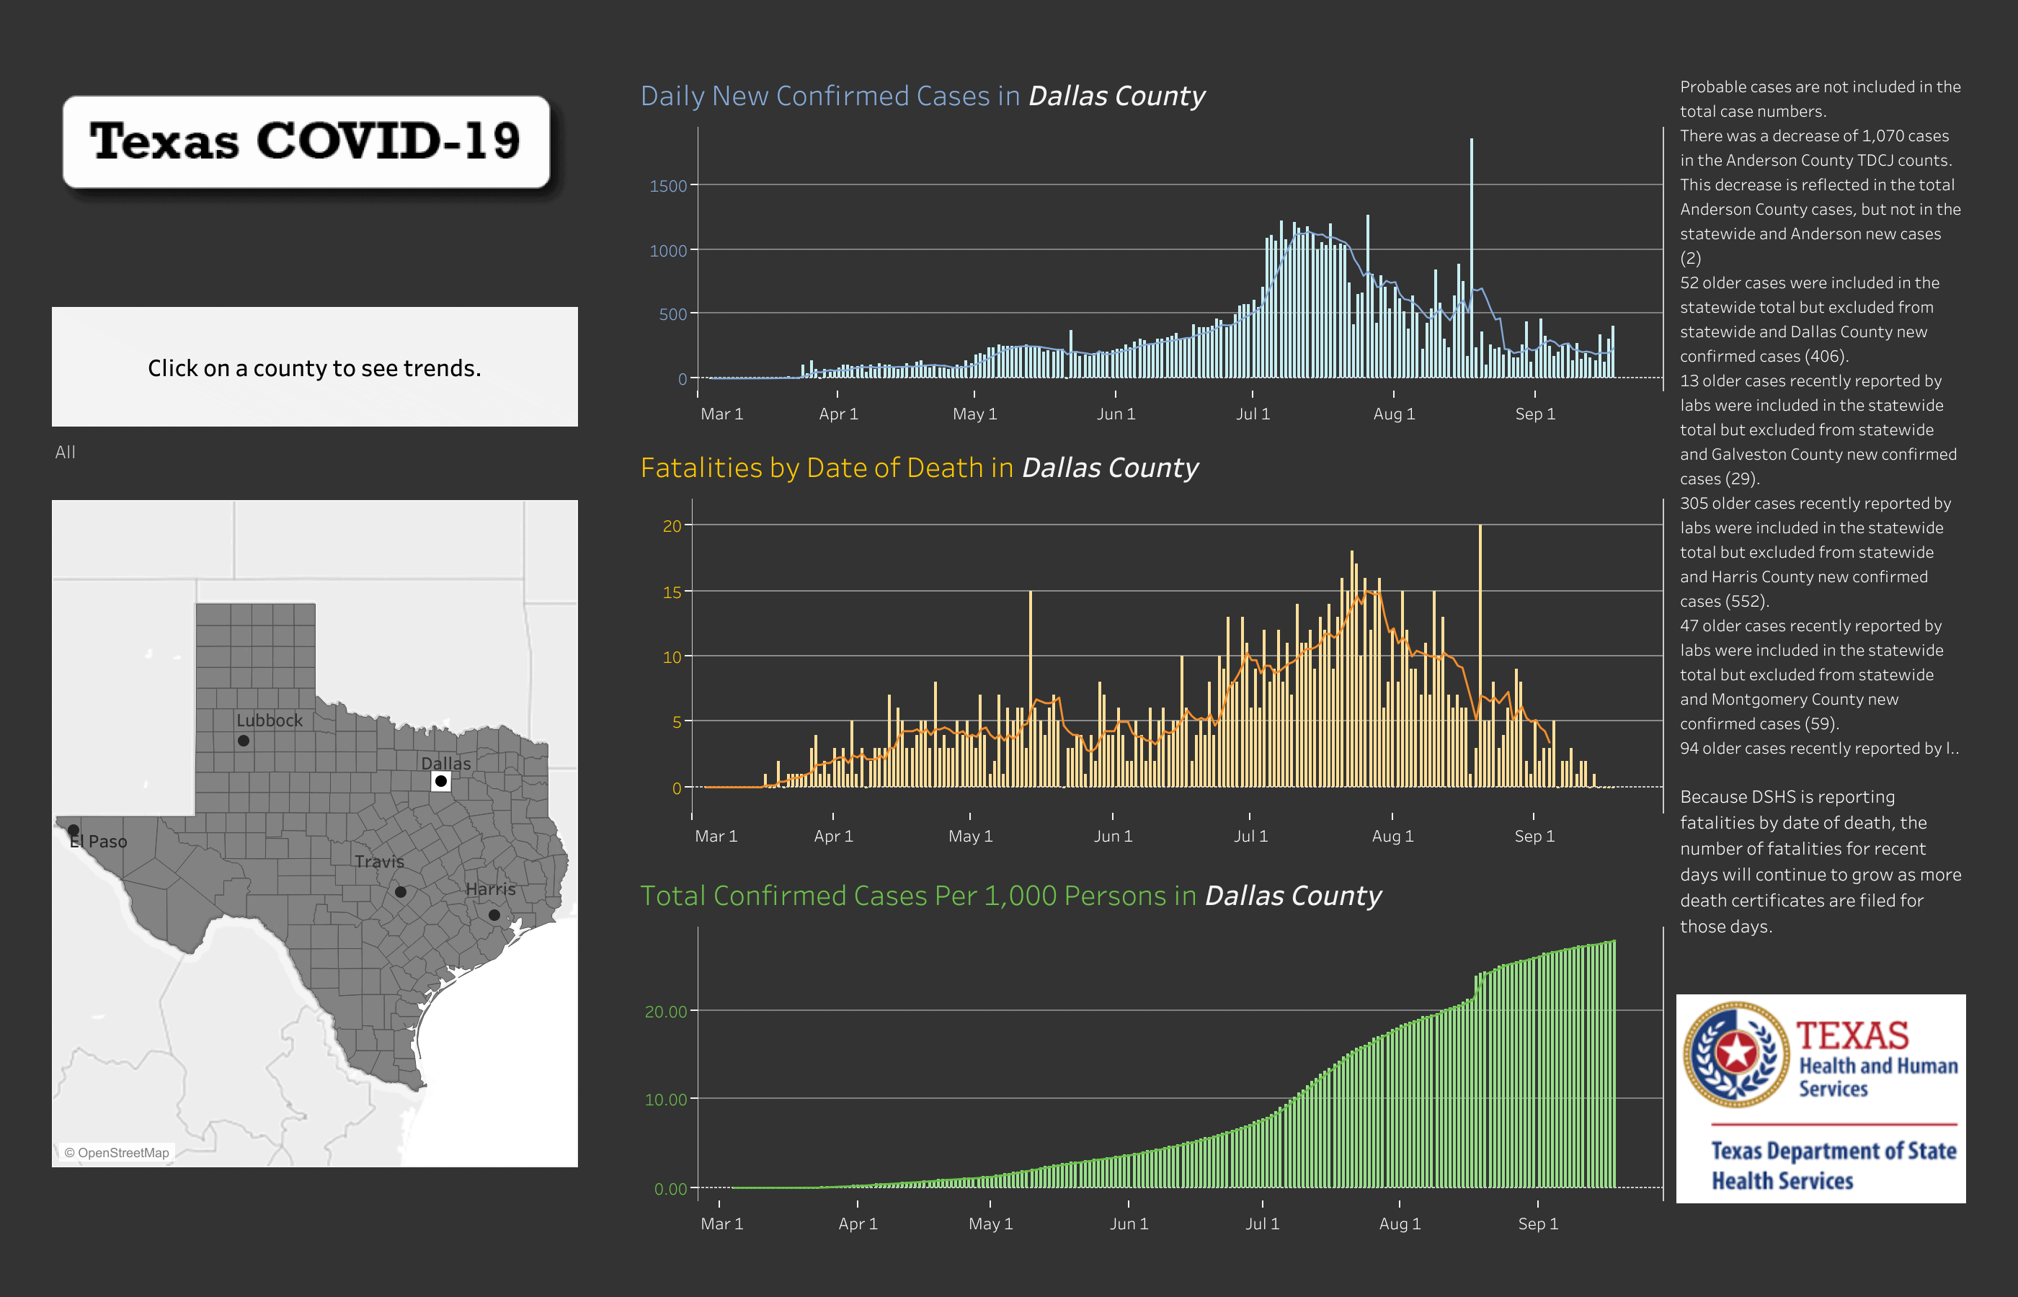The image size is (2018, 1297).
Task: Click the 20-fatality spike bar in fatalities chart
Action: [x=1480, y=656]
